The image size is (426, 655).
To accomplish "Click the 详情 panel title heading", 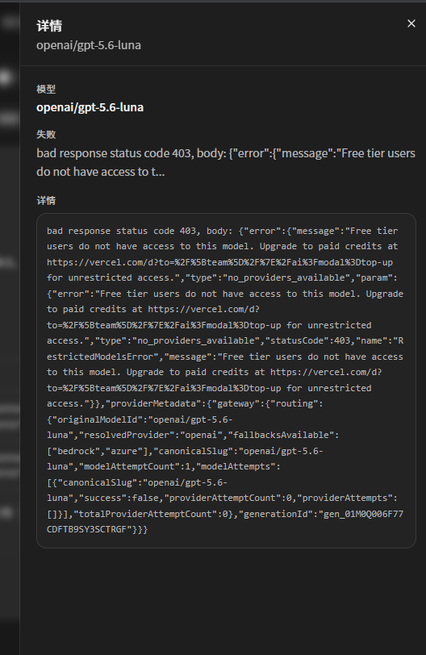I will (49, 26).
